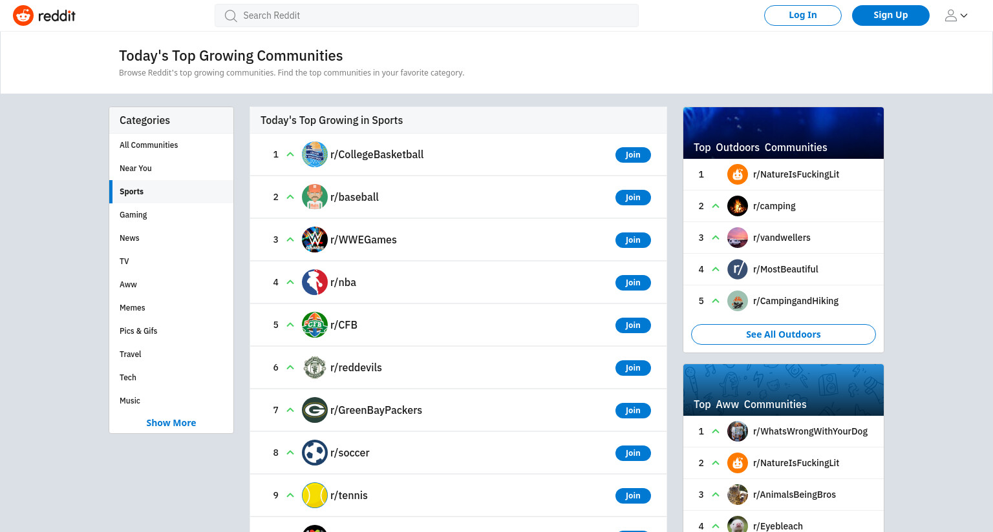This screenshot has height=532, width=993.
Task: Join the r/WWEGames community
Action: click(x=633, y=240)
